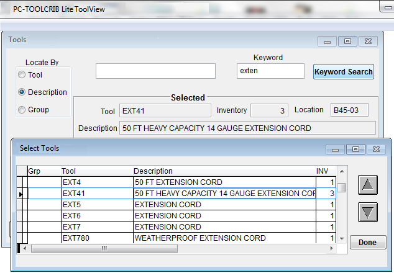Maximize the Tools window
The width and height of the screenshot is (394, 273).
(347, 42)
